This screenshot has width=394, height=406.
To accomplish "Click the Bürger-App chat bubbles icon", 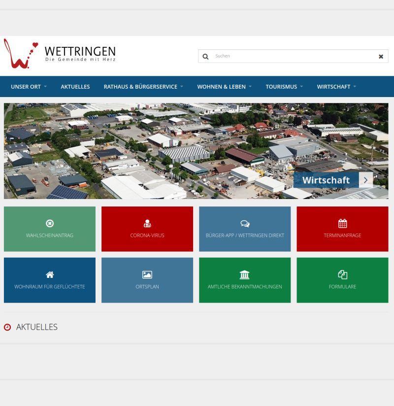I will 245,223.
